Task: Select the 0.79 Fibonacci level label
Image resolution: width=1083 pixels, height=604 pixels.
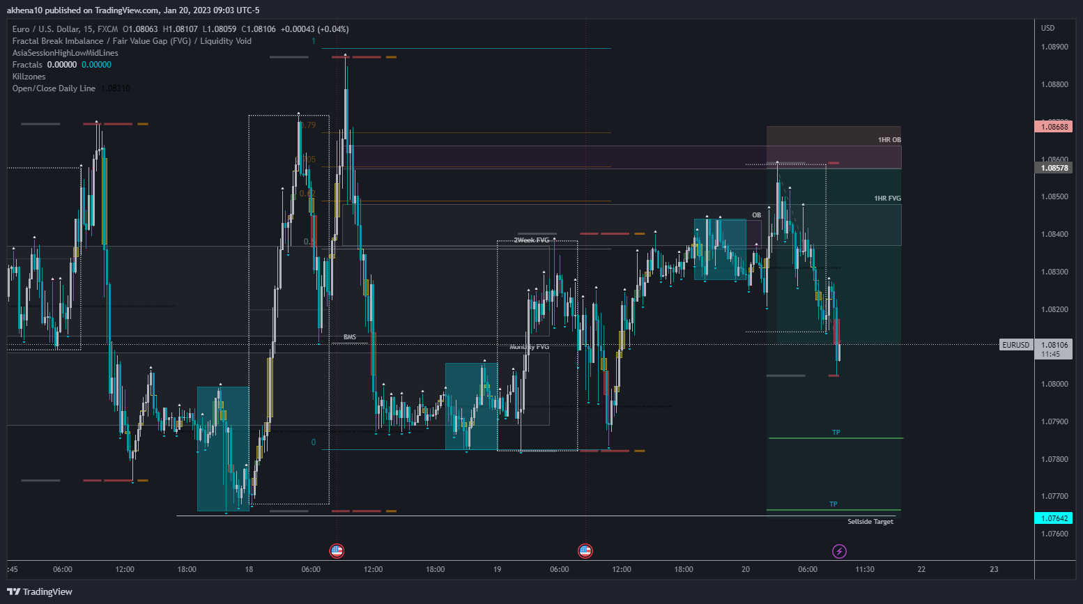Action: pos(308,125)
